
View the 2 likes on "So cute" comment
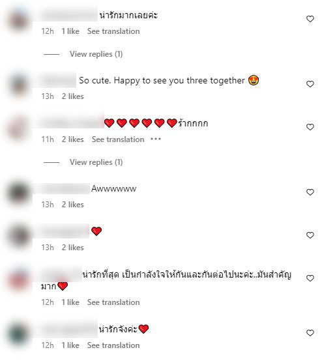click(72, 96)
